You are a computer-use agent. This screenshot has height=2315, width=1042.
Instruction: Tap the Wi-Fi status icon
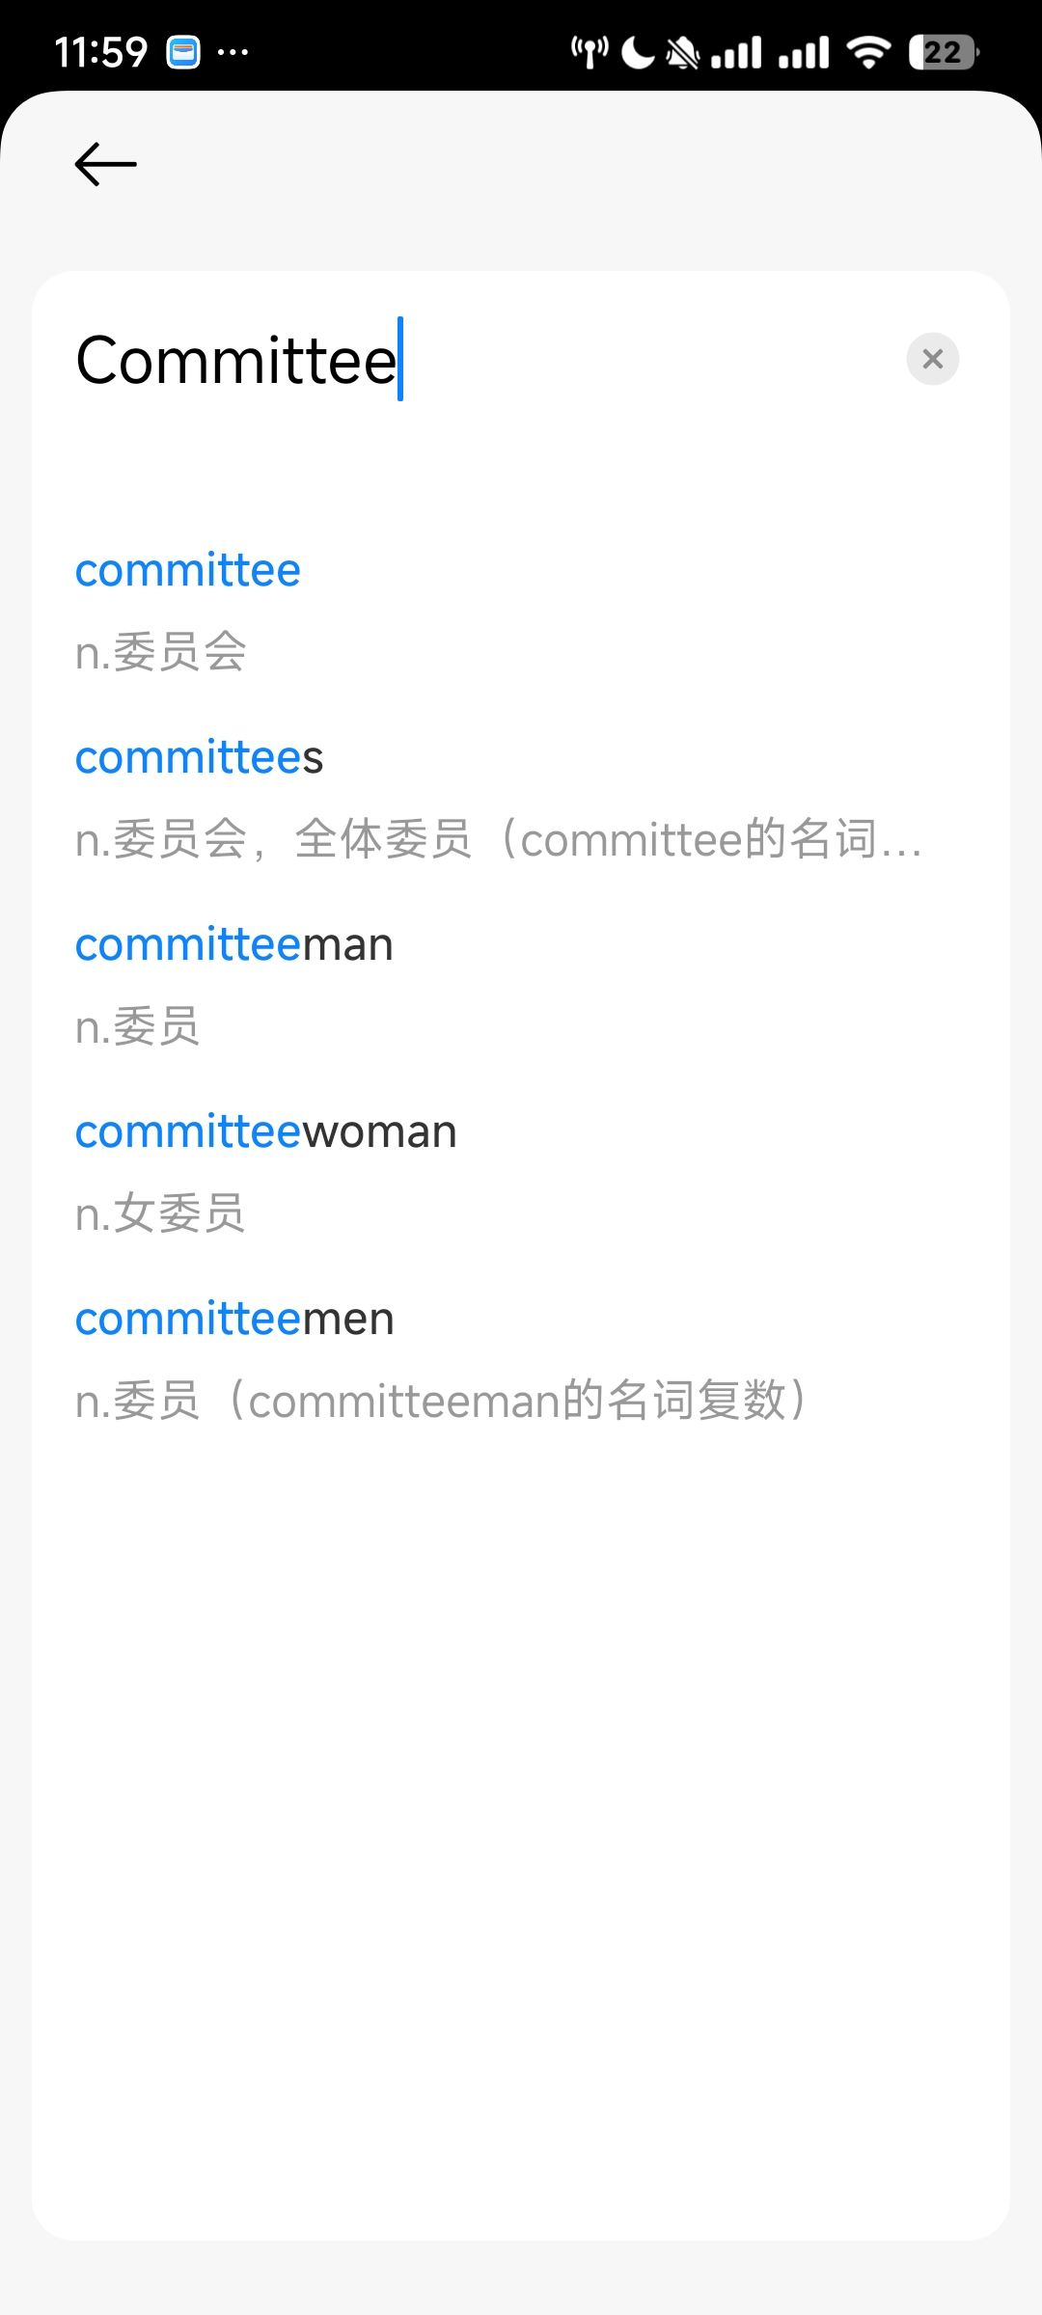point(868,52)
